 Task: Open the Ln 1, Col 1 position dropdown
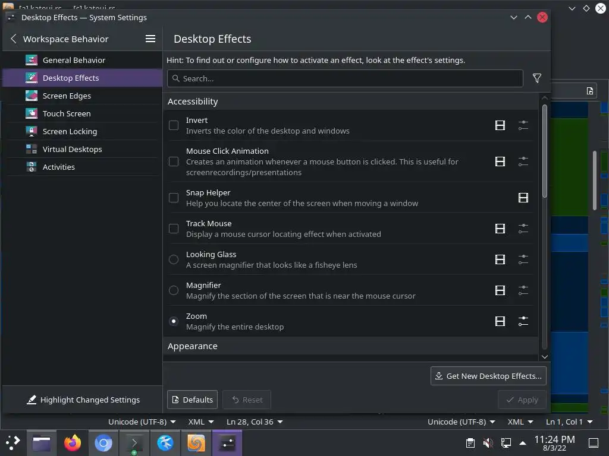[569, 422]
